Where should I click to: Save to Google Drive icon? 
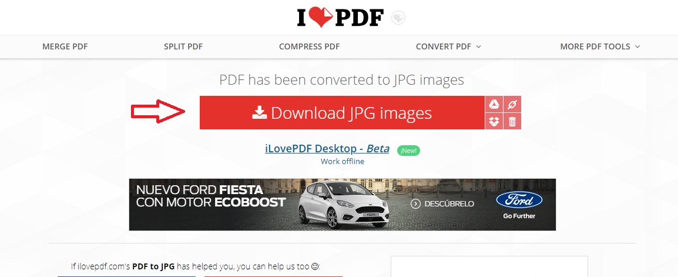point(495,105)
